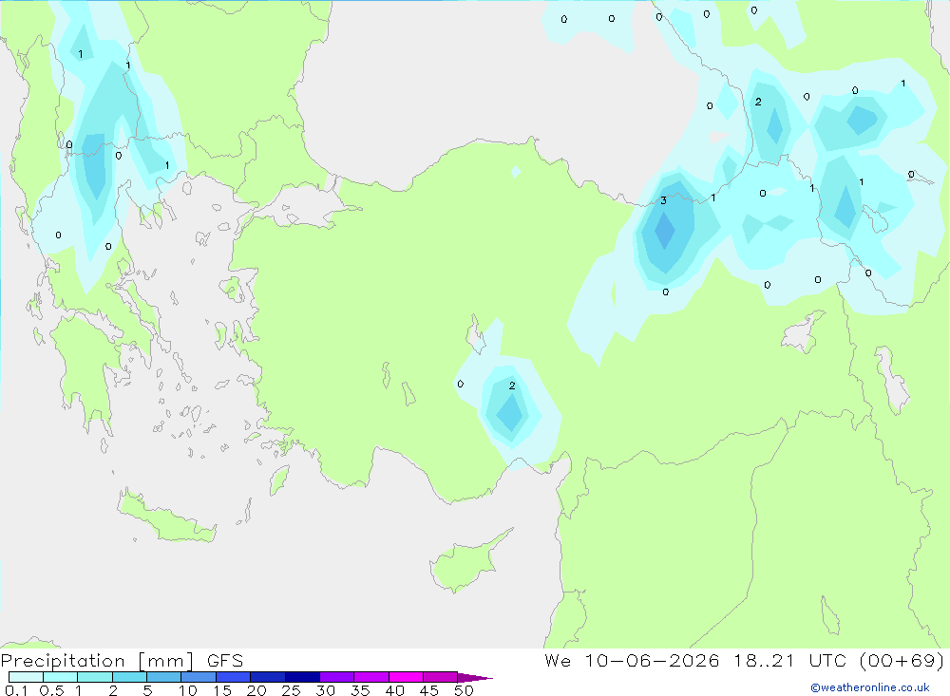Viewport: 950px width, 696px height.
Task: Click the 2 to 5 mm legend color
Action: [x=129, y=677]
